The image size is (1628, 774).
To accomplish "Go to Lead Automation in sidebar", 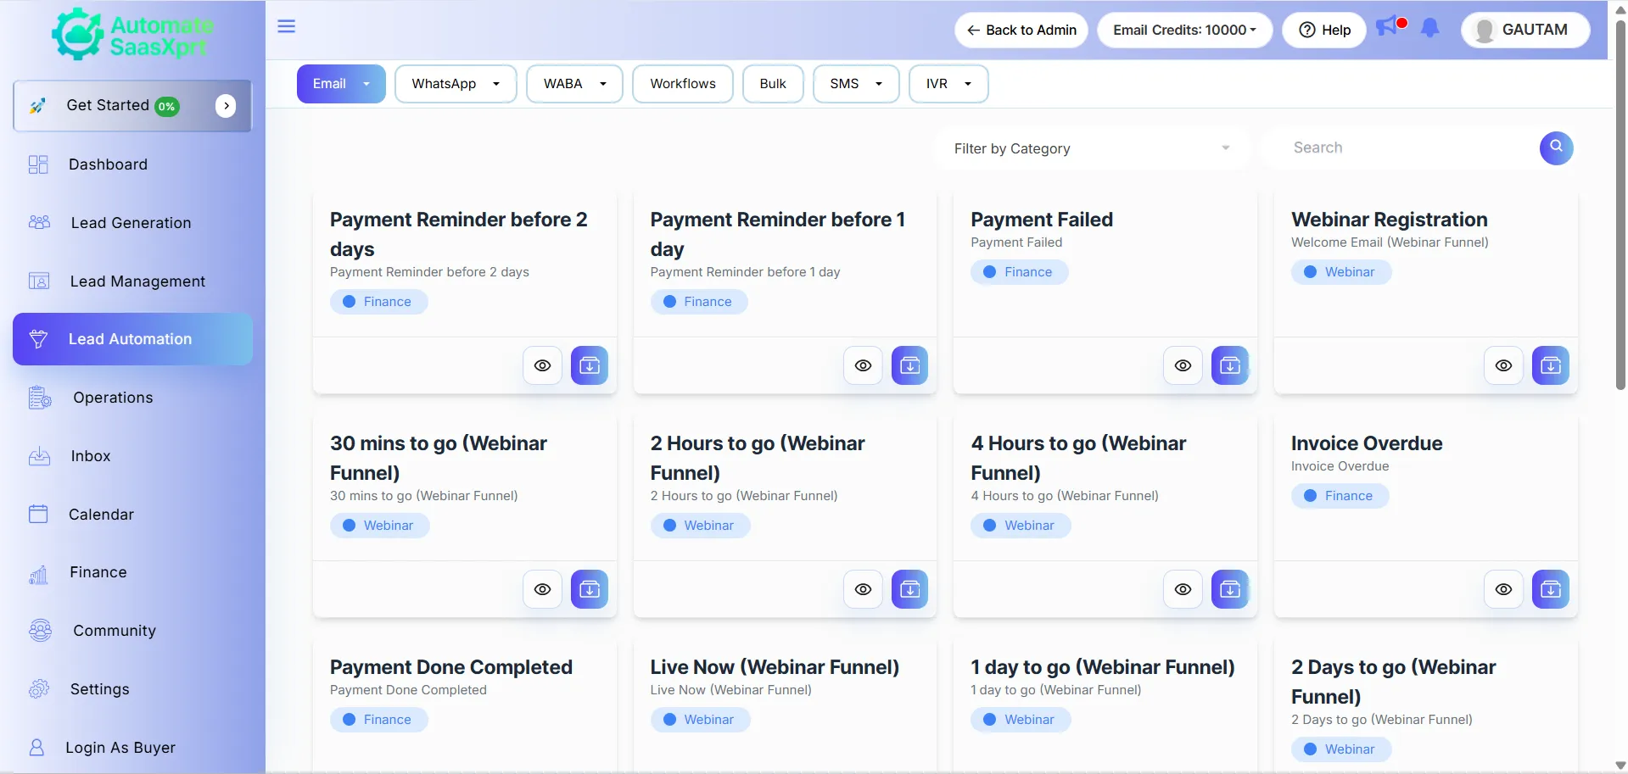I will [132, 339].
